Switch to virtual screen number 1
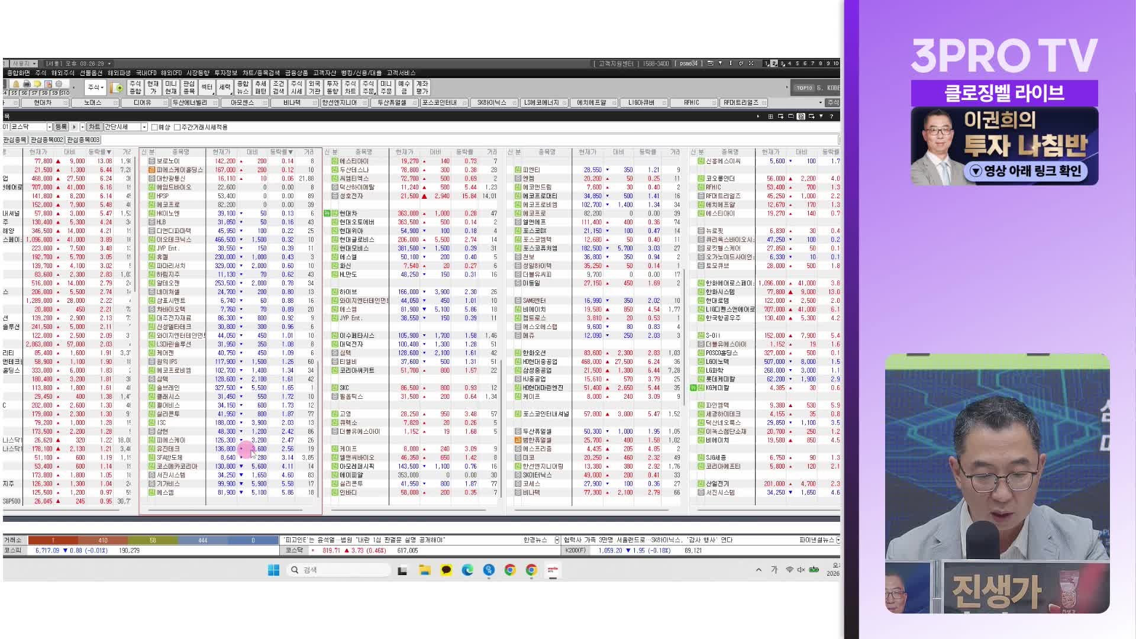This screenshot has width=1136, height=639. 766,63
